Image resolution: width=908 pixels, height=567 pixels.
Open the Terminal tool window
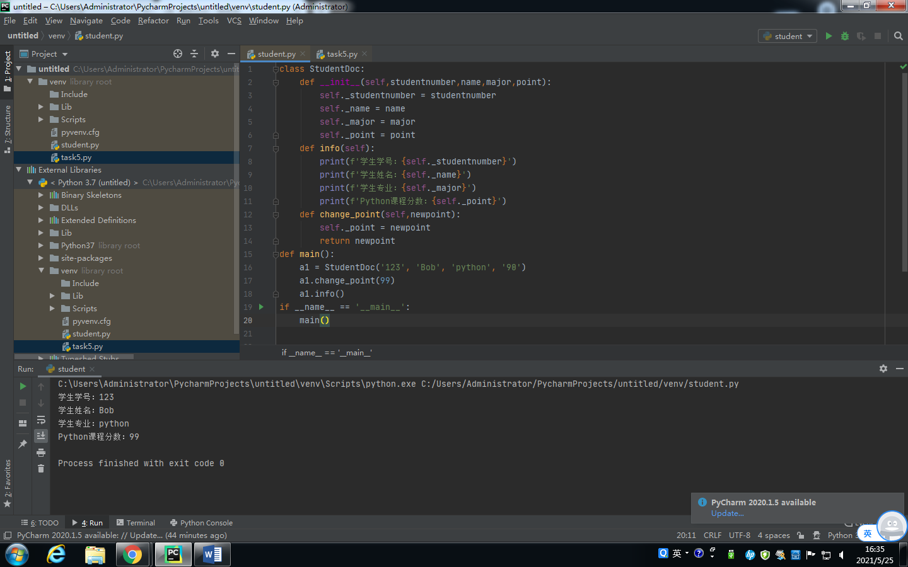136,523
